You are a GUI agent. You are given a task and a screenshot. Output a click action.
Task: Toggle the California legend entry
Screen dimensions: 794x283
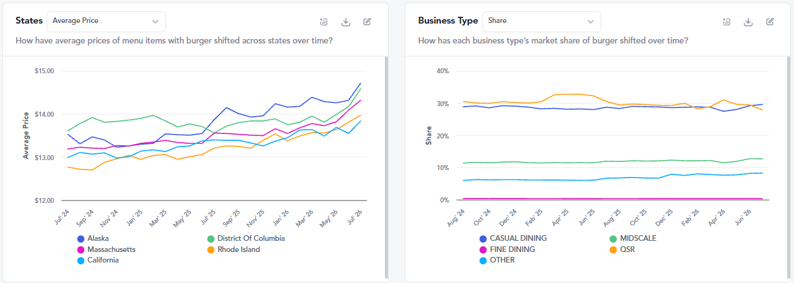tap(98, 261)
